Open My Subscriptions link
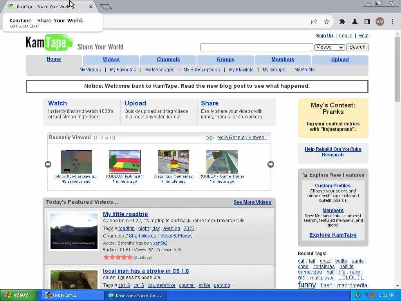 (202, 70)
